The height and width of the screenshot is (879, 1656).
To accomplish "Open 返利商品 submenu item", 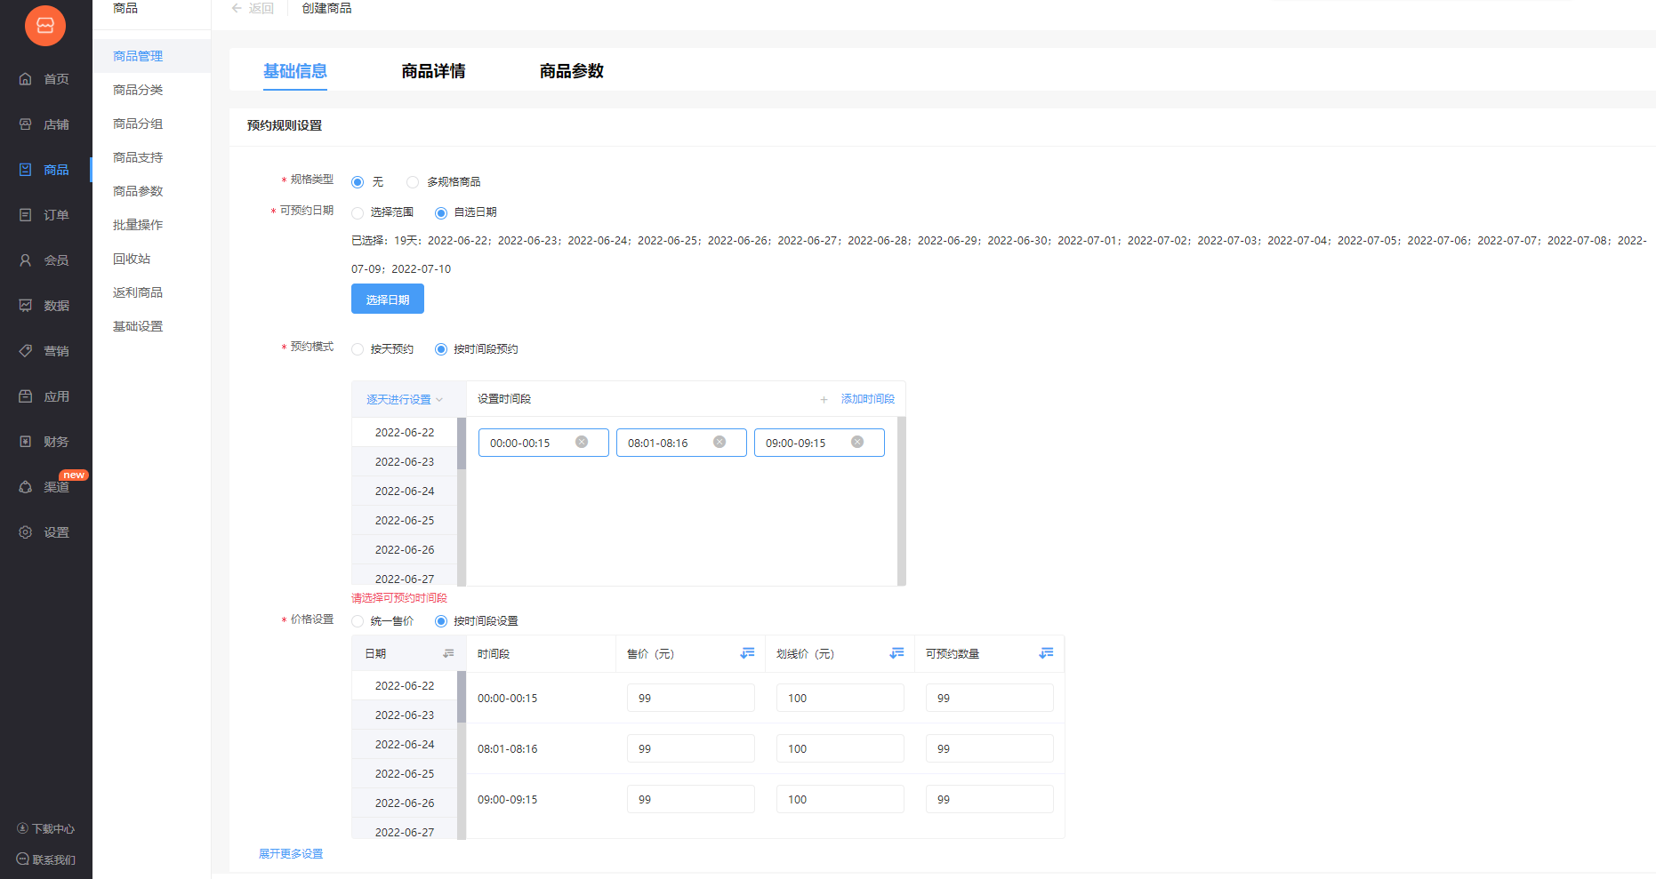I will (x=138, y=292).
